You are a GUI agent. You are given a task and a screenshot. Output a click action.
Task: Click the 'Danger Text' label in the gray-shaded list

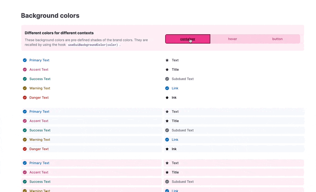(x=39, y=149)
